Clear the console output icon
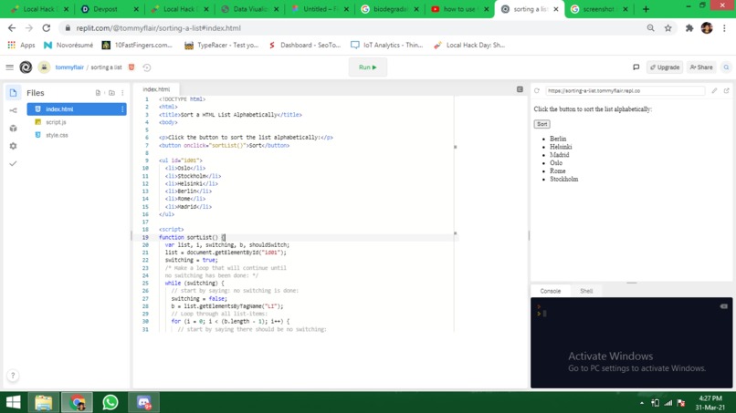 tap(723, 306)
